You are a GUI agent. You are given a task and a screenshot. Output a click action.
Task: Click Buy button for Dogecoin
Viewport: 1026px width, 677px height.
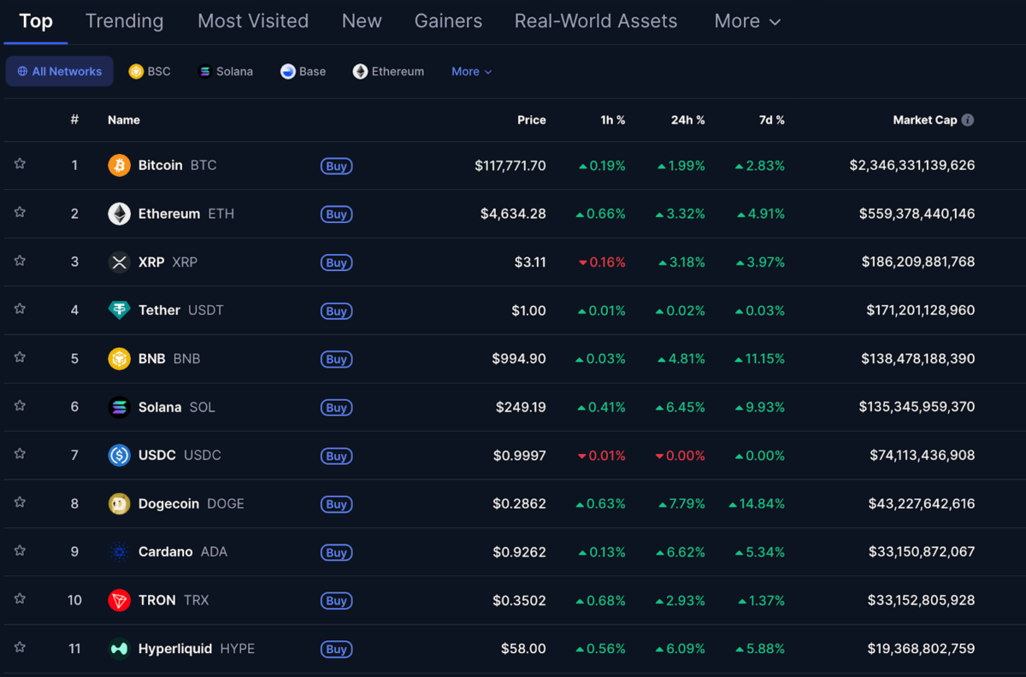337,504
